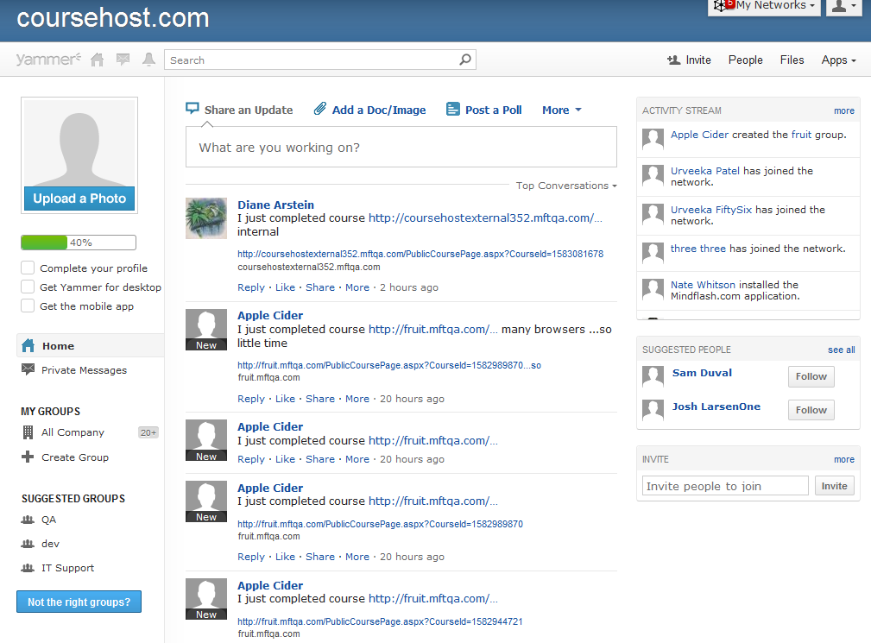Click more link in Activity Stream header
This screenshot has width=871, height=643.
coord(843,111)
